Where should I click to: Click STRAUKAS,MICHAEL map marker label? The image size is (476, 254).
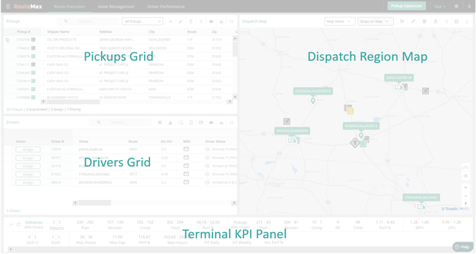pyautogui.click(x=421, y=197)
